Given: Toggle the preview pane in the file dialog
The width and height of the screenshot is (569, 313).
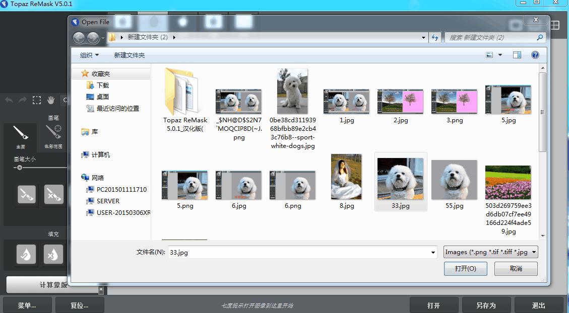Looking at the screenshot, I should click(517, 54).
